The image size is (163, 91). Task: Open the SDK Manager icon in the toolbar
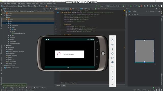click(x=155, y=6)
